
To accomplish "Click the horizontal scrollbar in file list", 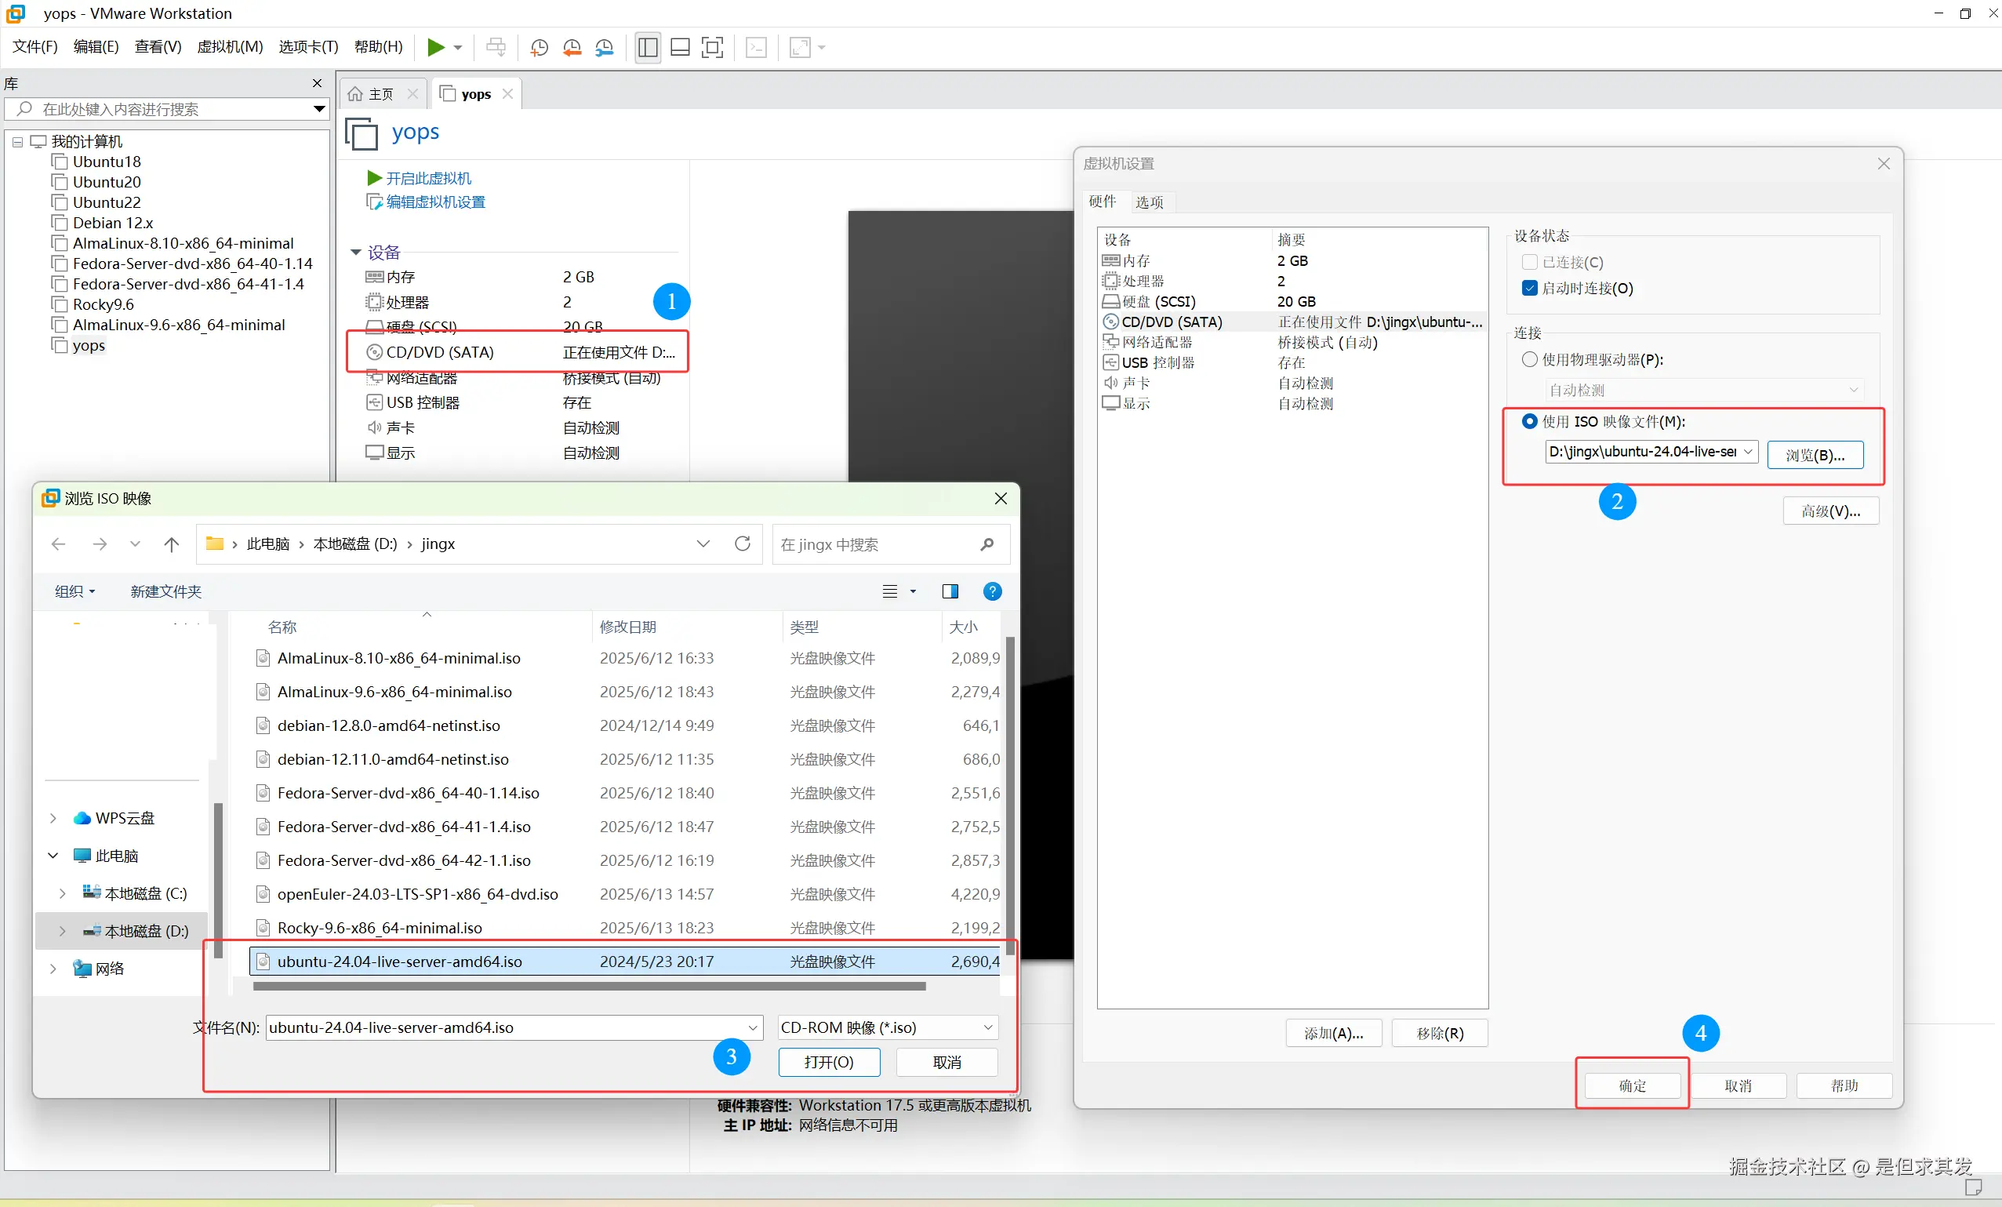I will coord(588,986).
